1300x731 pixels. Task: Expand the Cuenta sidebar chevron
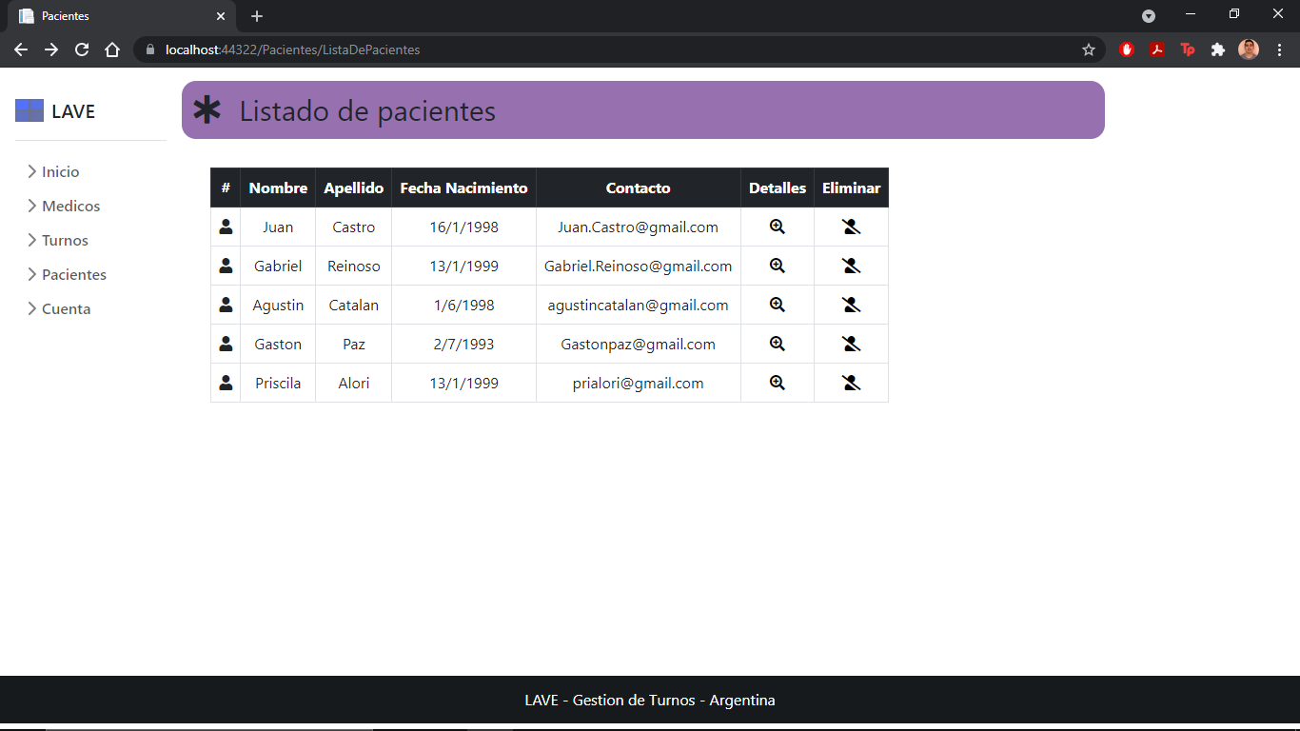pyautogui.click(x=32, y=308)
